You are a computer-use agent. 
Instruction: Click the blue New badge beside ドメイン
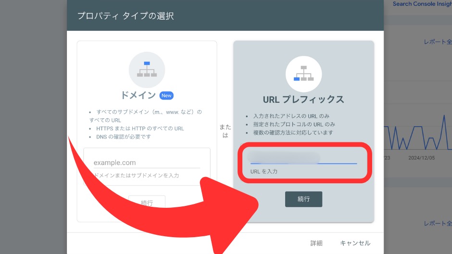click(x=166, y=95)
